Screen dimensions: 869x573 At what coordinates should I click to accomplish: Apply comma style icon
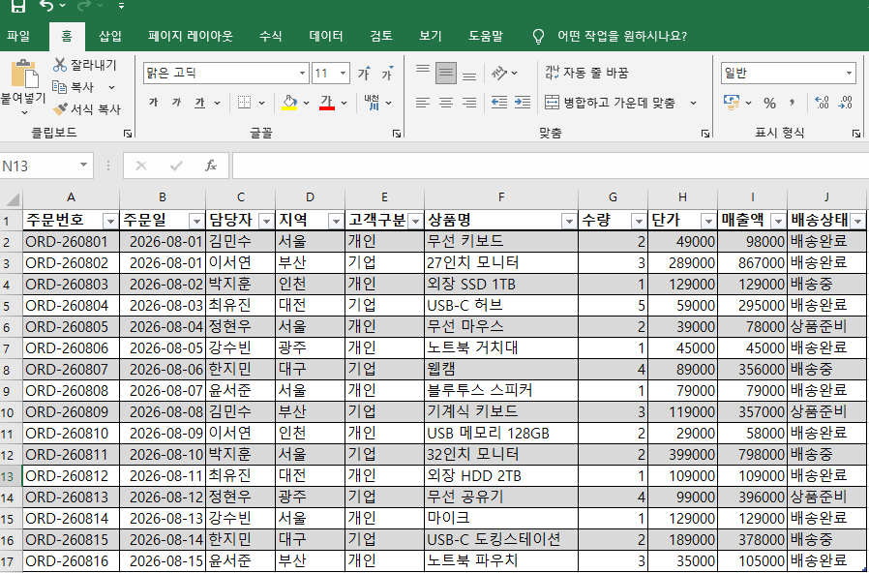792,103
